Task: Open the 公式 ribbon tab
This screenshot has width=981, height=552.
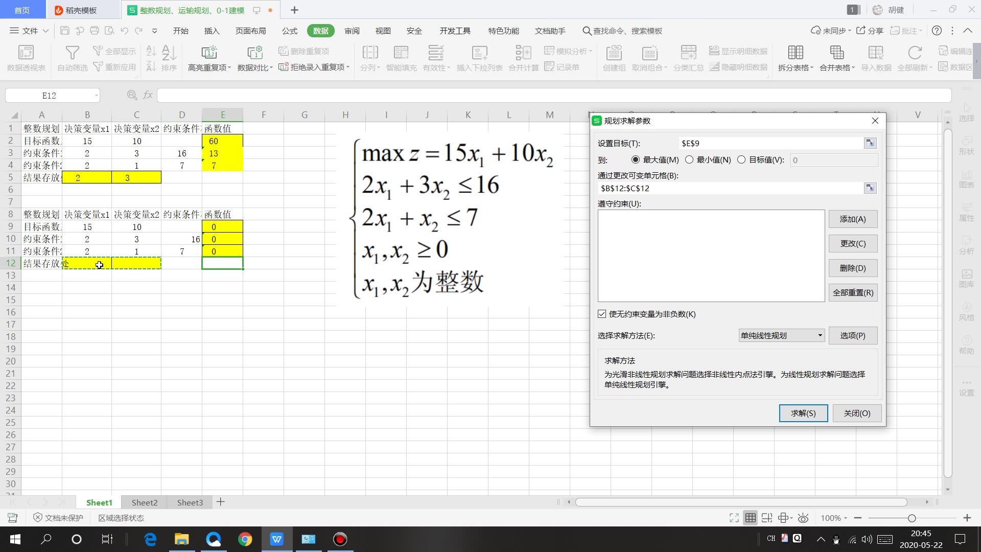Action: [289, 31]
